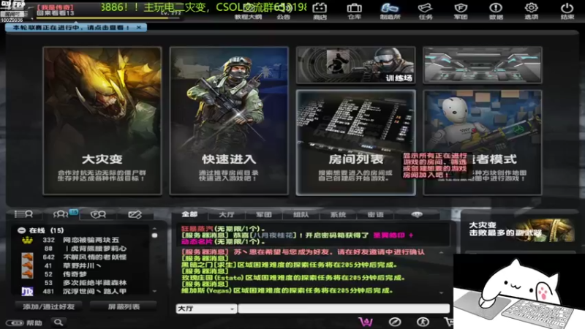Switch chat to 系统 tab
Viewport: 585px width, 329px height.
pos(338,214)
